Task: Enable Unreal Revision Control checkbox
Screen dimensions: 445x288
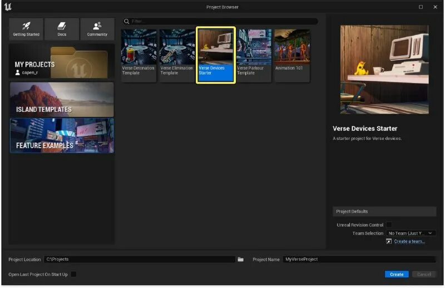Action: pyautogui.click(x=389, y=225)
